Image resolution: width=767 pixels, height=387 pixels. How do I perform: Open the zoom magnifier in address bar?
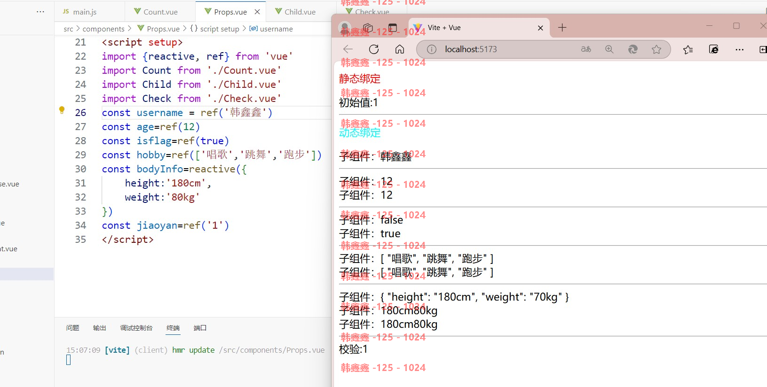point(609,49)
